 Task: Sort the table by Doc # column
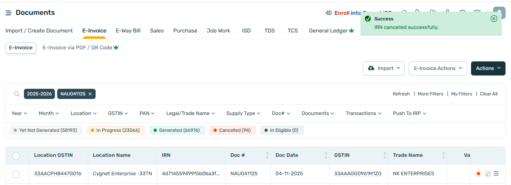[267, 155]
